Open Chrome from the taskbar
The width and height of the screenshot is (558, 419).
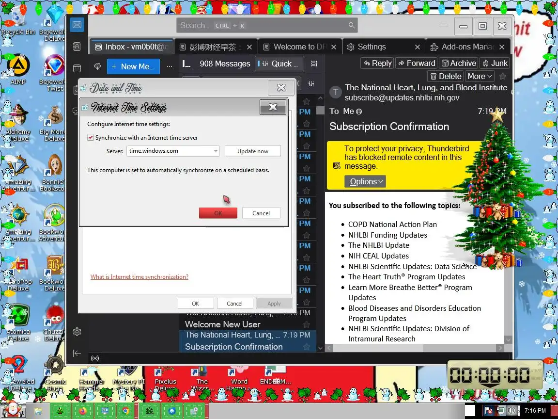click(x=125, y=411)
